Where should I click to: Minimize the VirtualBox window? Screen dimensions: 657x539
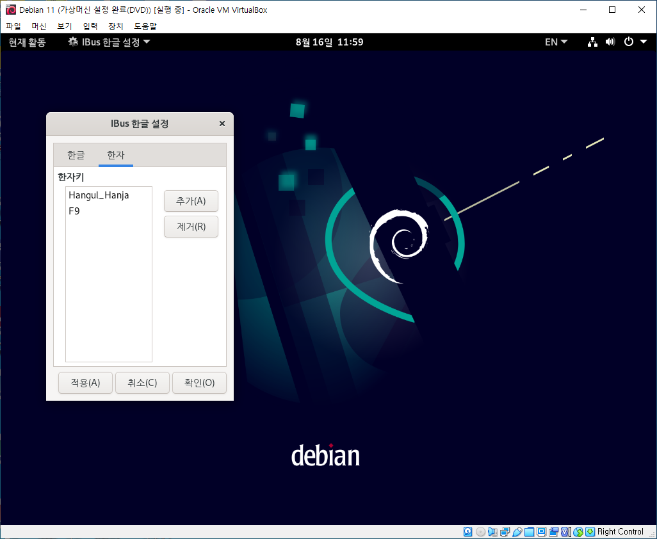(x=583, y=10)
